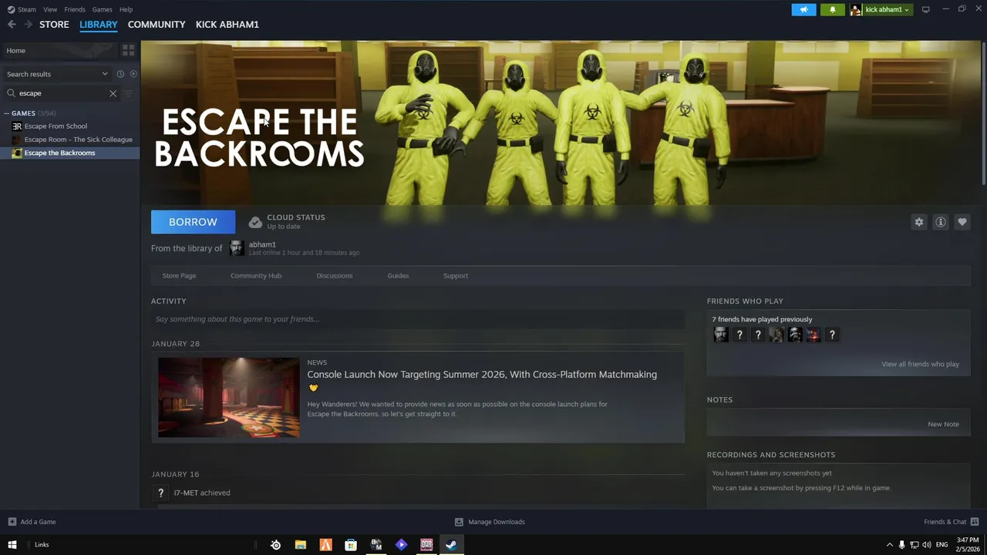Open Discussions link
Screen dimensions: 987x555
point(335,276)
